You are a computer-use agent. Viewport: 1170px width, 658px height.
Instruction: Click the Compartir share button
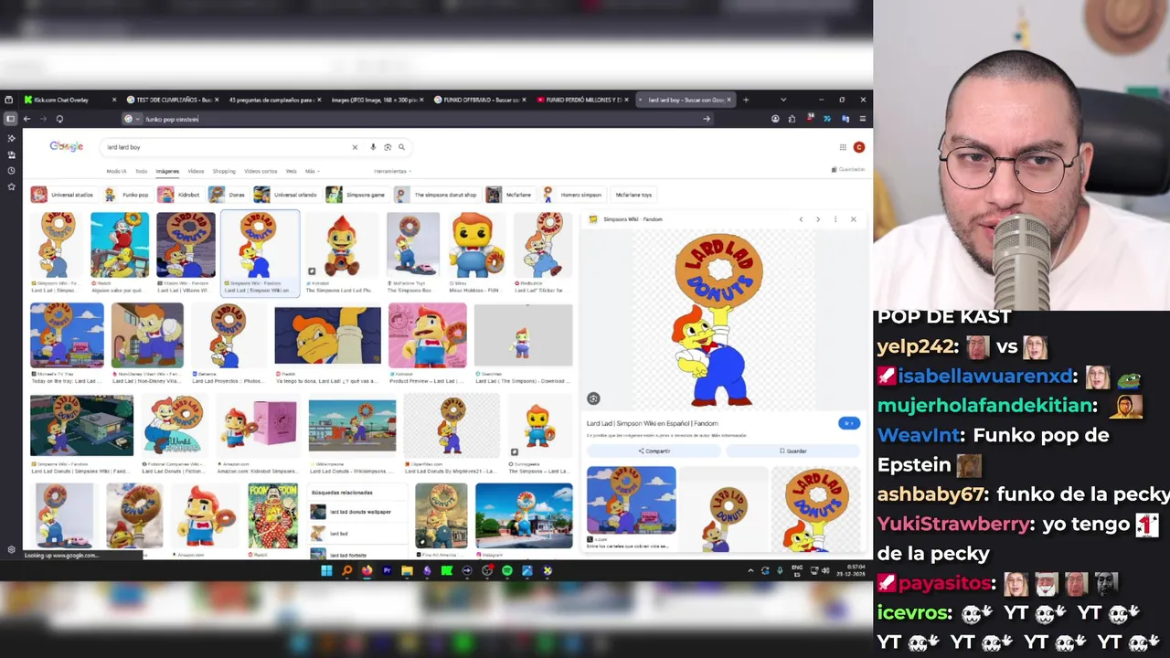tap(654, 451)
